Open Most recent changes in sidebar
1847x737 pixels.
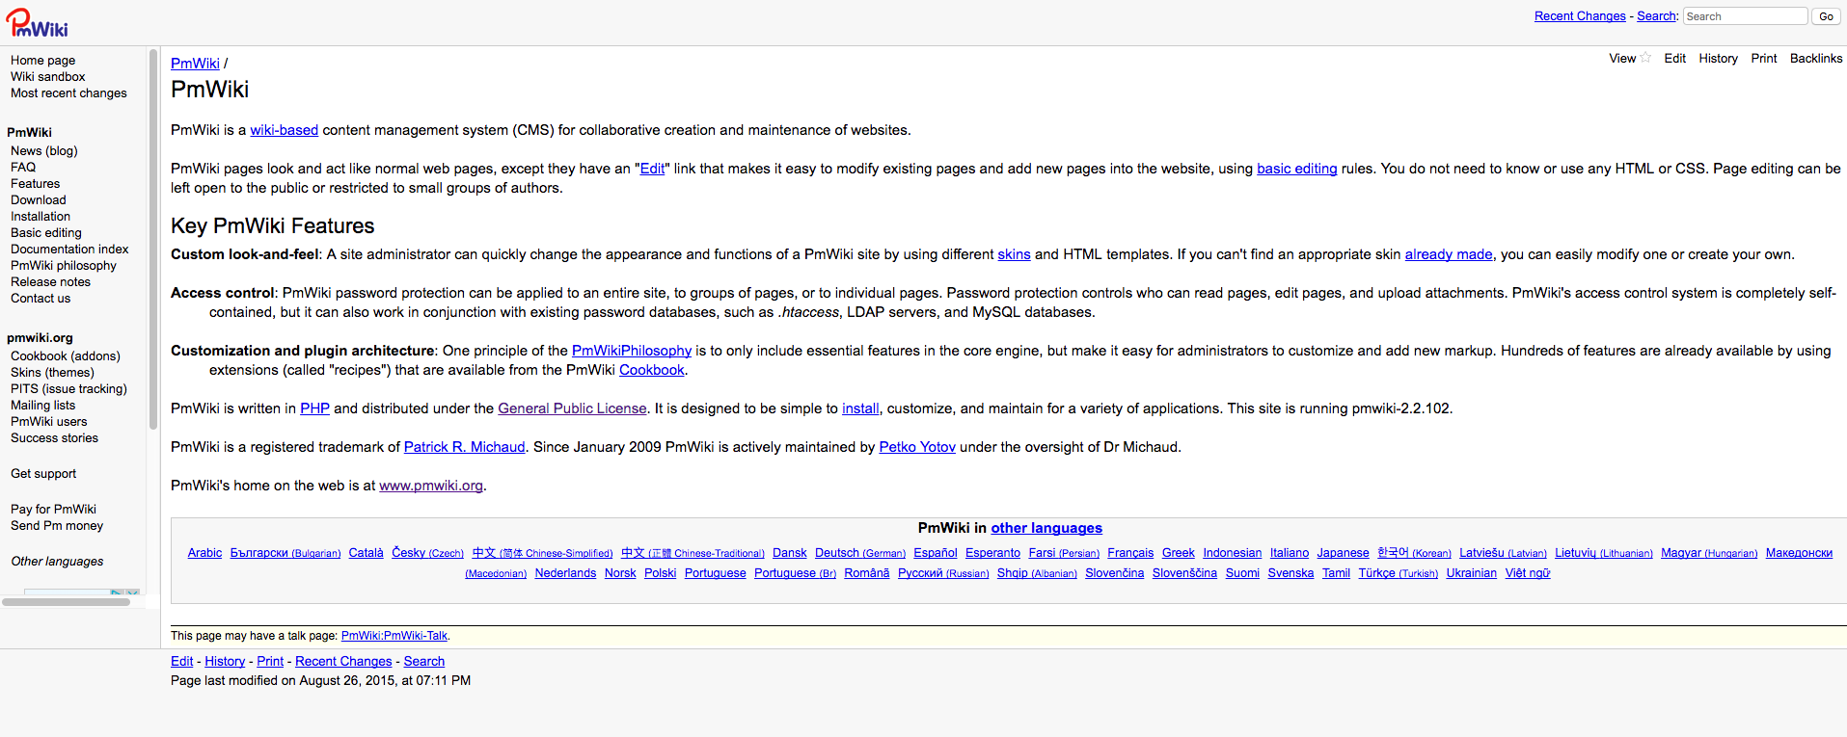pyautogui.click(x=68, y=93)
